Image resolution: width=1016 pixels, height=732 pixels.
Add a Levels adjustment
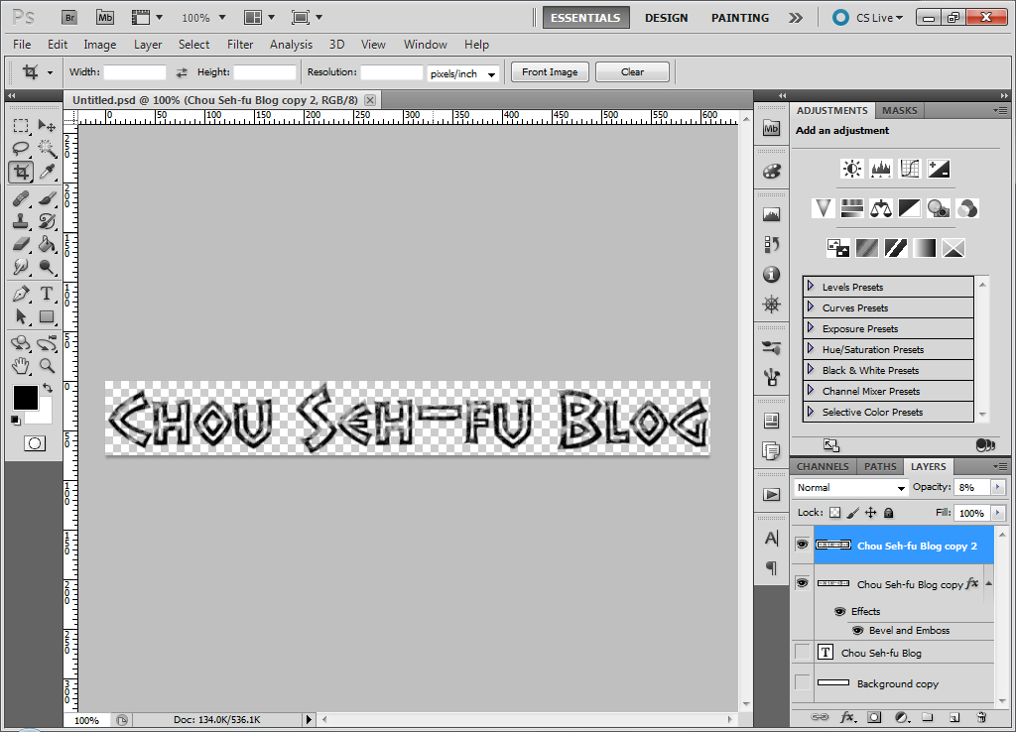(x=881, y=169)
